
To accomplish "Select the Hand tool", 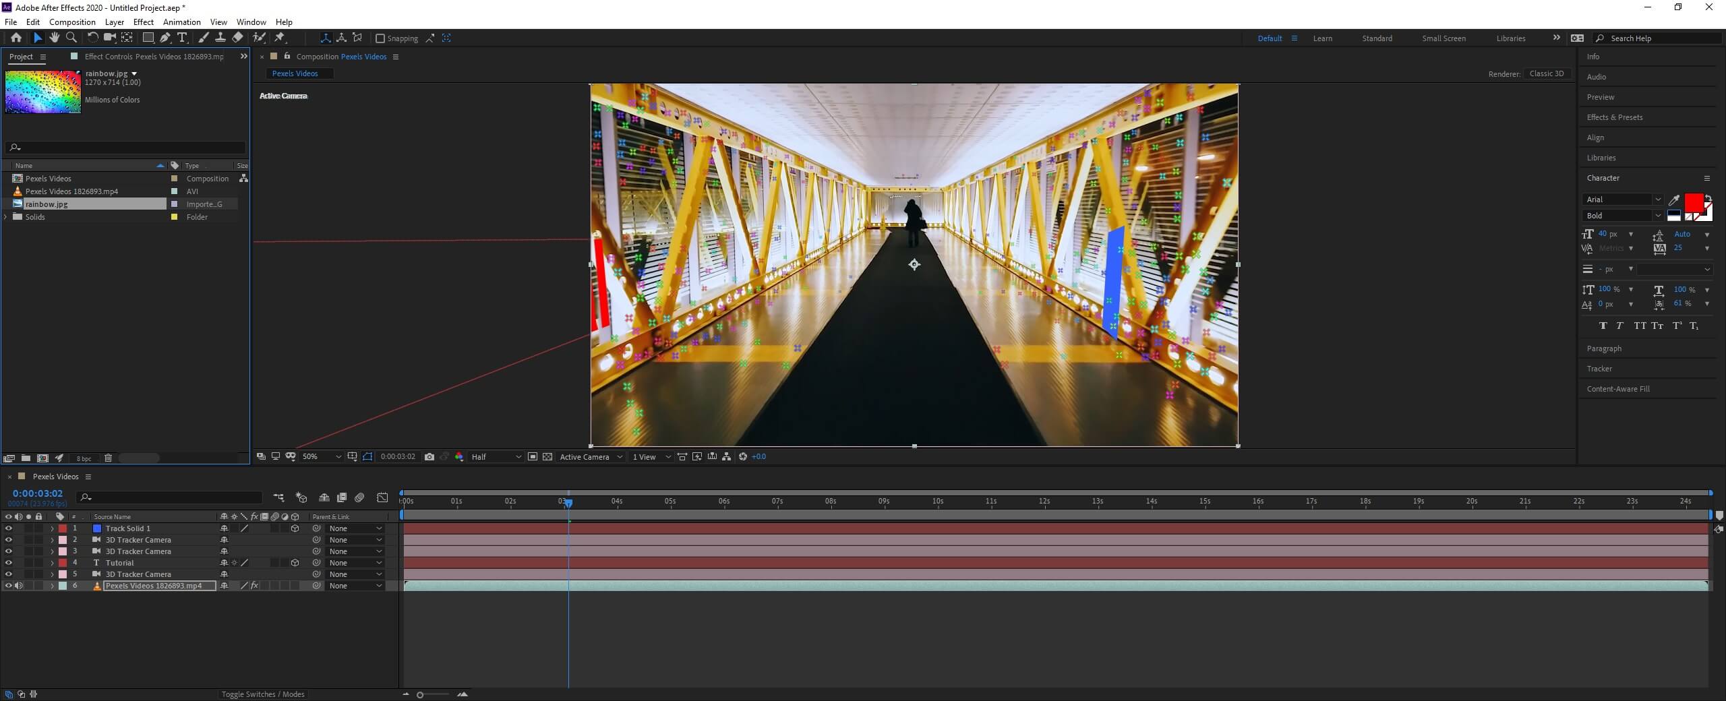I will pos(54,38).
